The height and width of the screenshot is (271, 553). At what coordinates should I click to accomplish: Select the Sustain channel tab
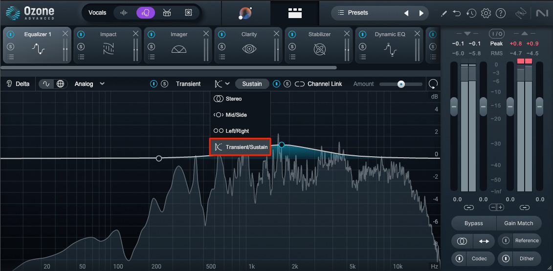[252, 84]
